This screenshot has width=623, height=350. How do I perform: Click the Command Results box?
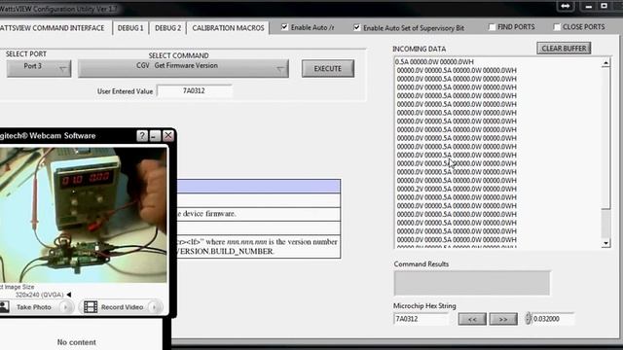(x=472, y=283)
